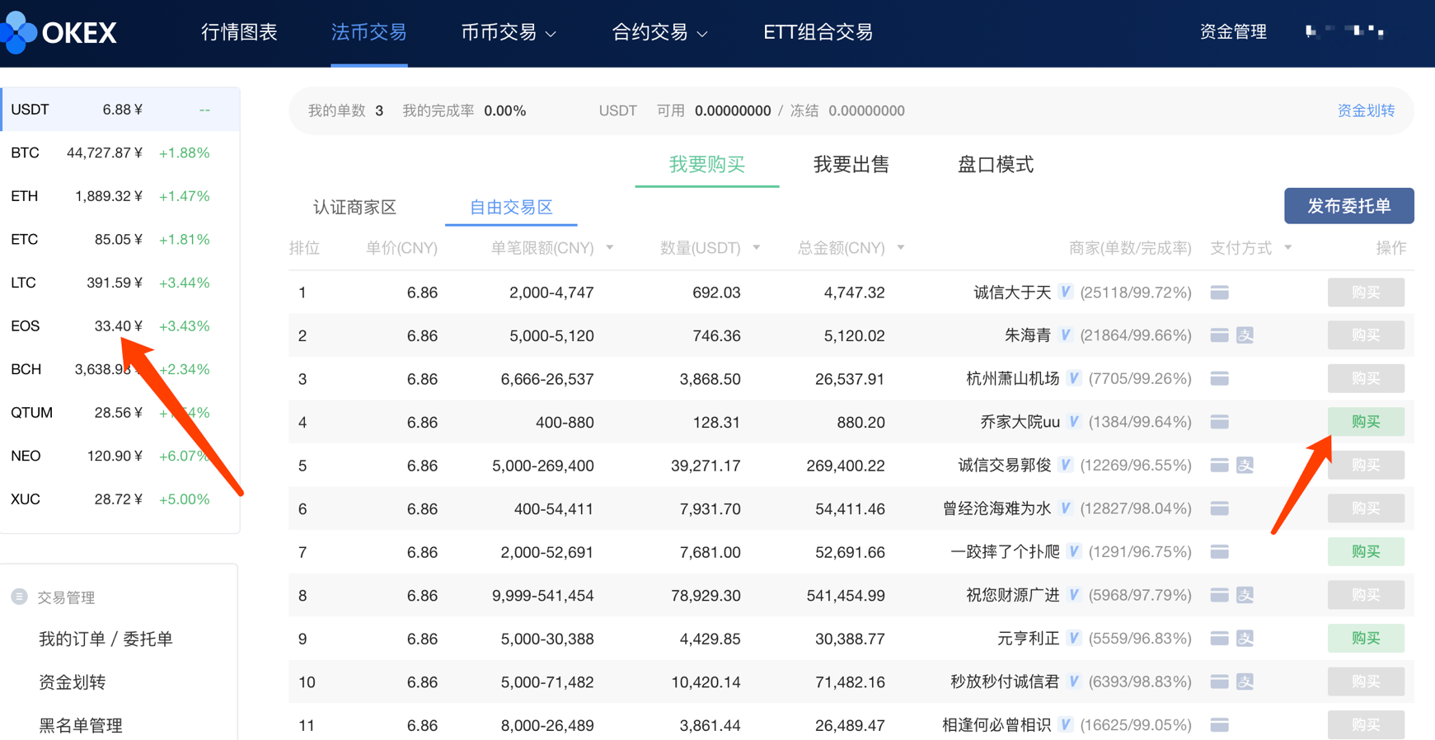The image size is (1435, 740).
Task: Click verified V badge beside 元亨利正
Action: pyautogui.click(x=1074, y=638)
